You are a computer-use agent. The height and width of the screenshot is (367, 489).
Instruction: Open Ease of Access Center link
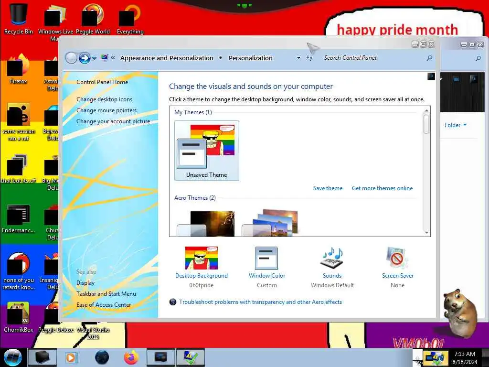tap(104, 305)
